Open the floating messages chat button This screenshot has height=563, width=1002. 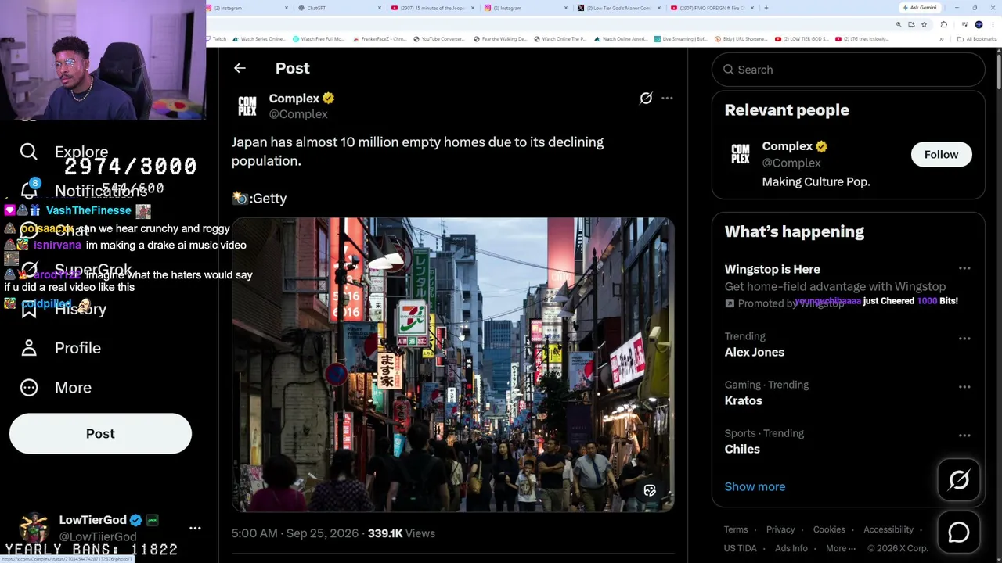[959, 533]
